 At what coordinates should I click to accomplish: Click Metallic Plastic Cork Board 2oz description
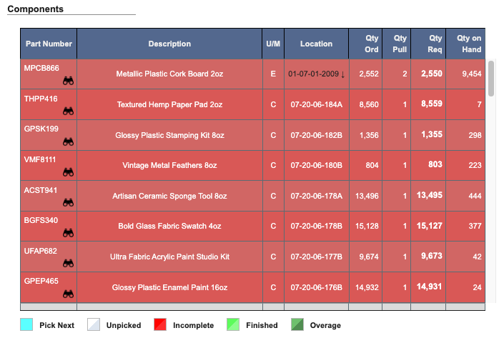click(169, 74)
